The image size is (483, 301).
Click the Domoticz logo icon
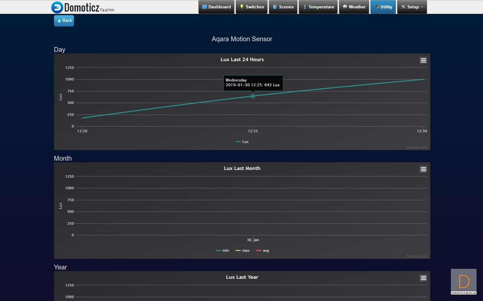(57, 7)
